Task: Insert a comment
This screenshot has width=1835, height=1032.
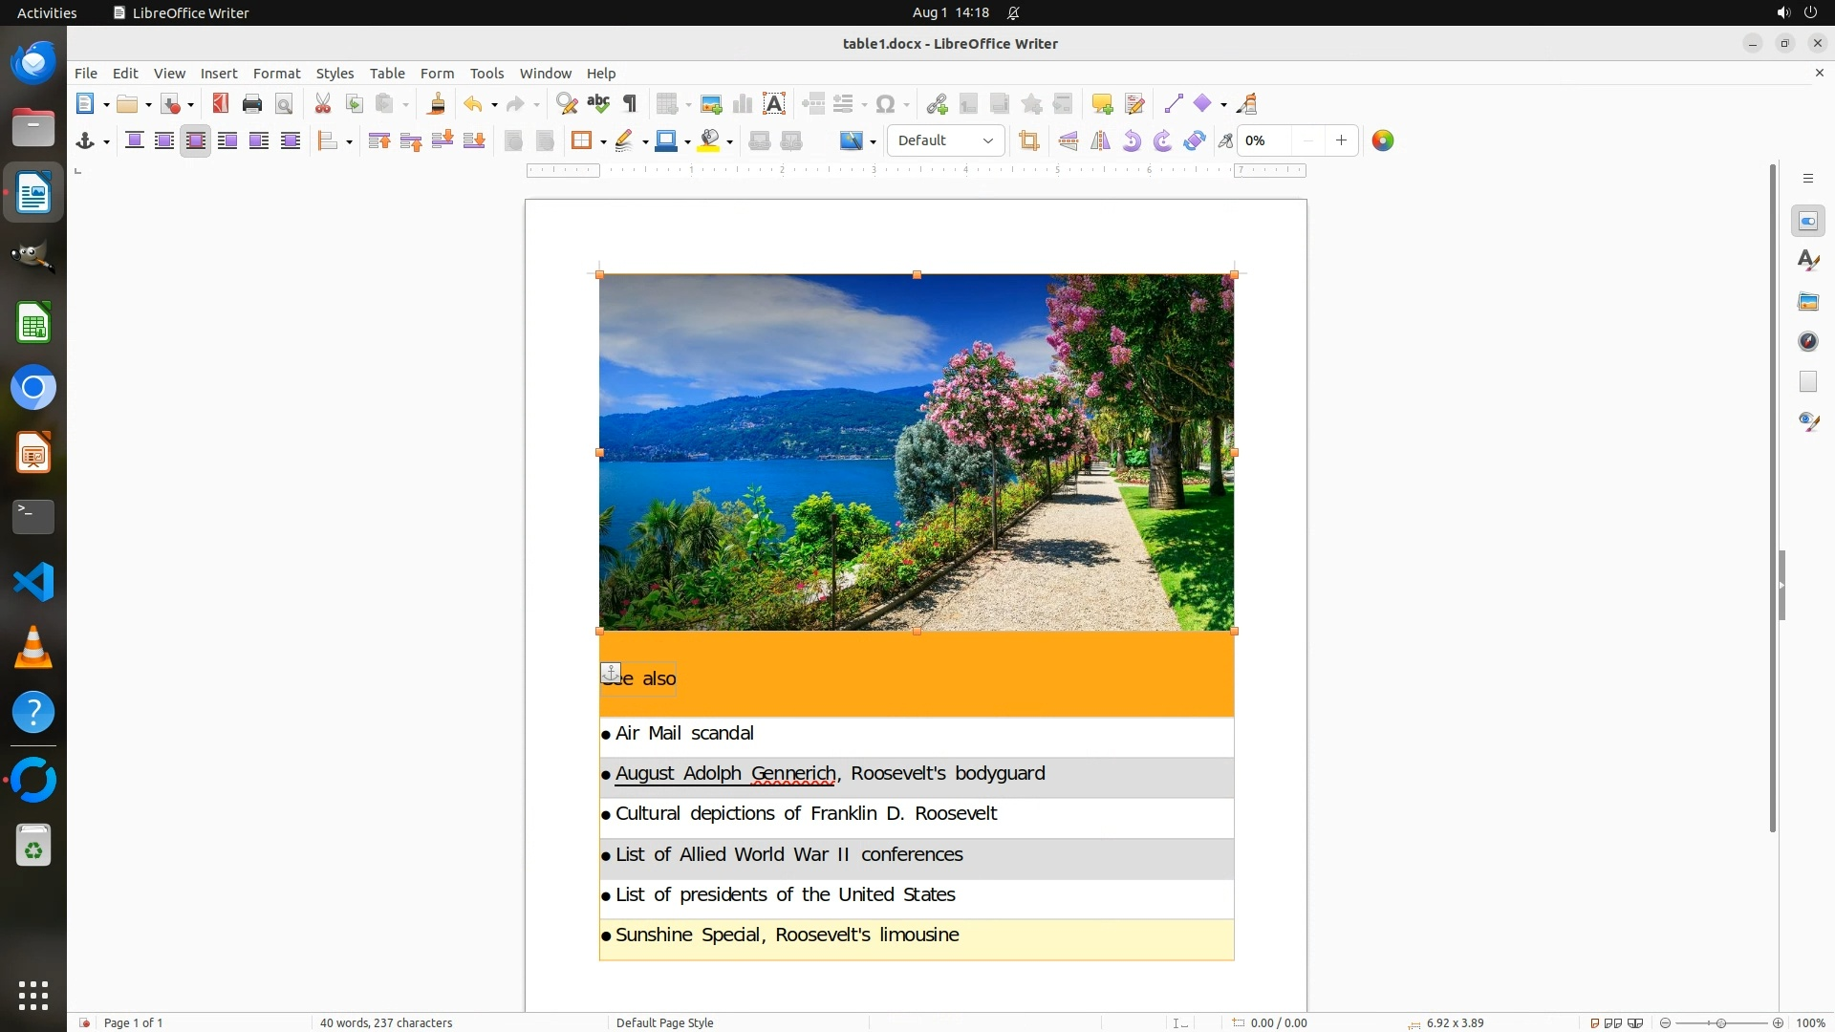Action: click(1102, 104)
